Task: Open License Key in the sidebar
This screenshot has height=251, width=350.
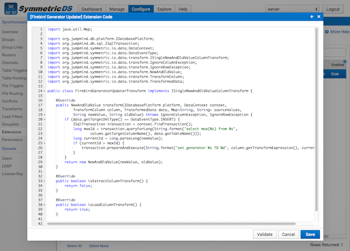Action: pos(13,174)
